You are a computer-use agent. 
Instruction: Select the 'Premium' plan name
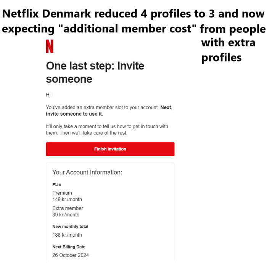62,193
